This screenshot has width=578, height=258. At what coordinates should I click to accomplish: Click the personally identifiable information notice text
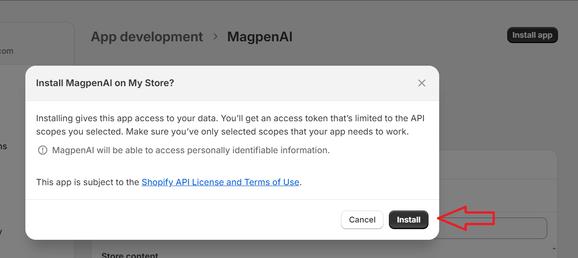(191, 150)
